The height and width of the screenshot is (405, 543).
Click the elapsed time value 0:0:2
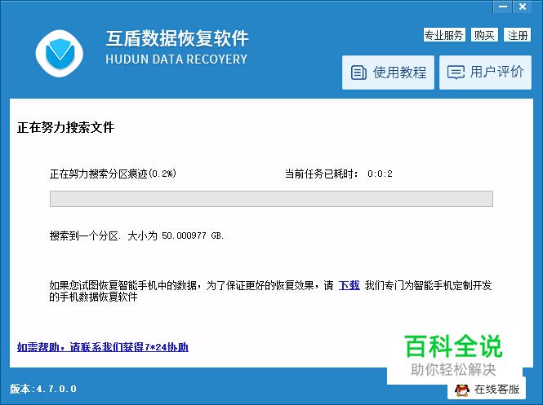tap(380, 174)
